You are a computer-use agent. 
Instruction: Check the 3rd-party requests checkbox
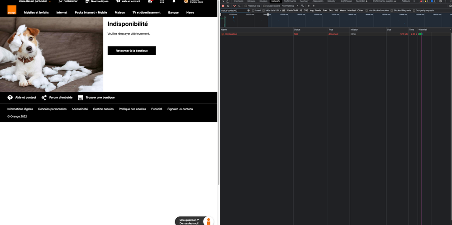(414, 10)
